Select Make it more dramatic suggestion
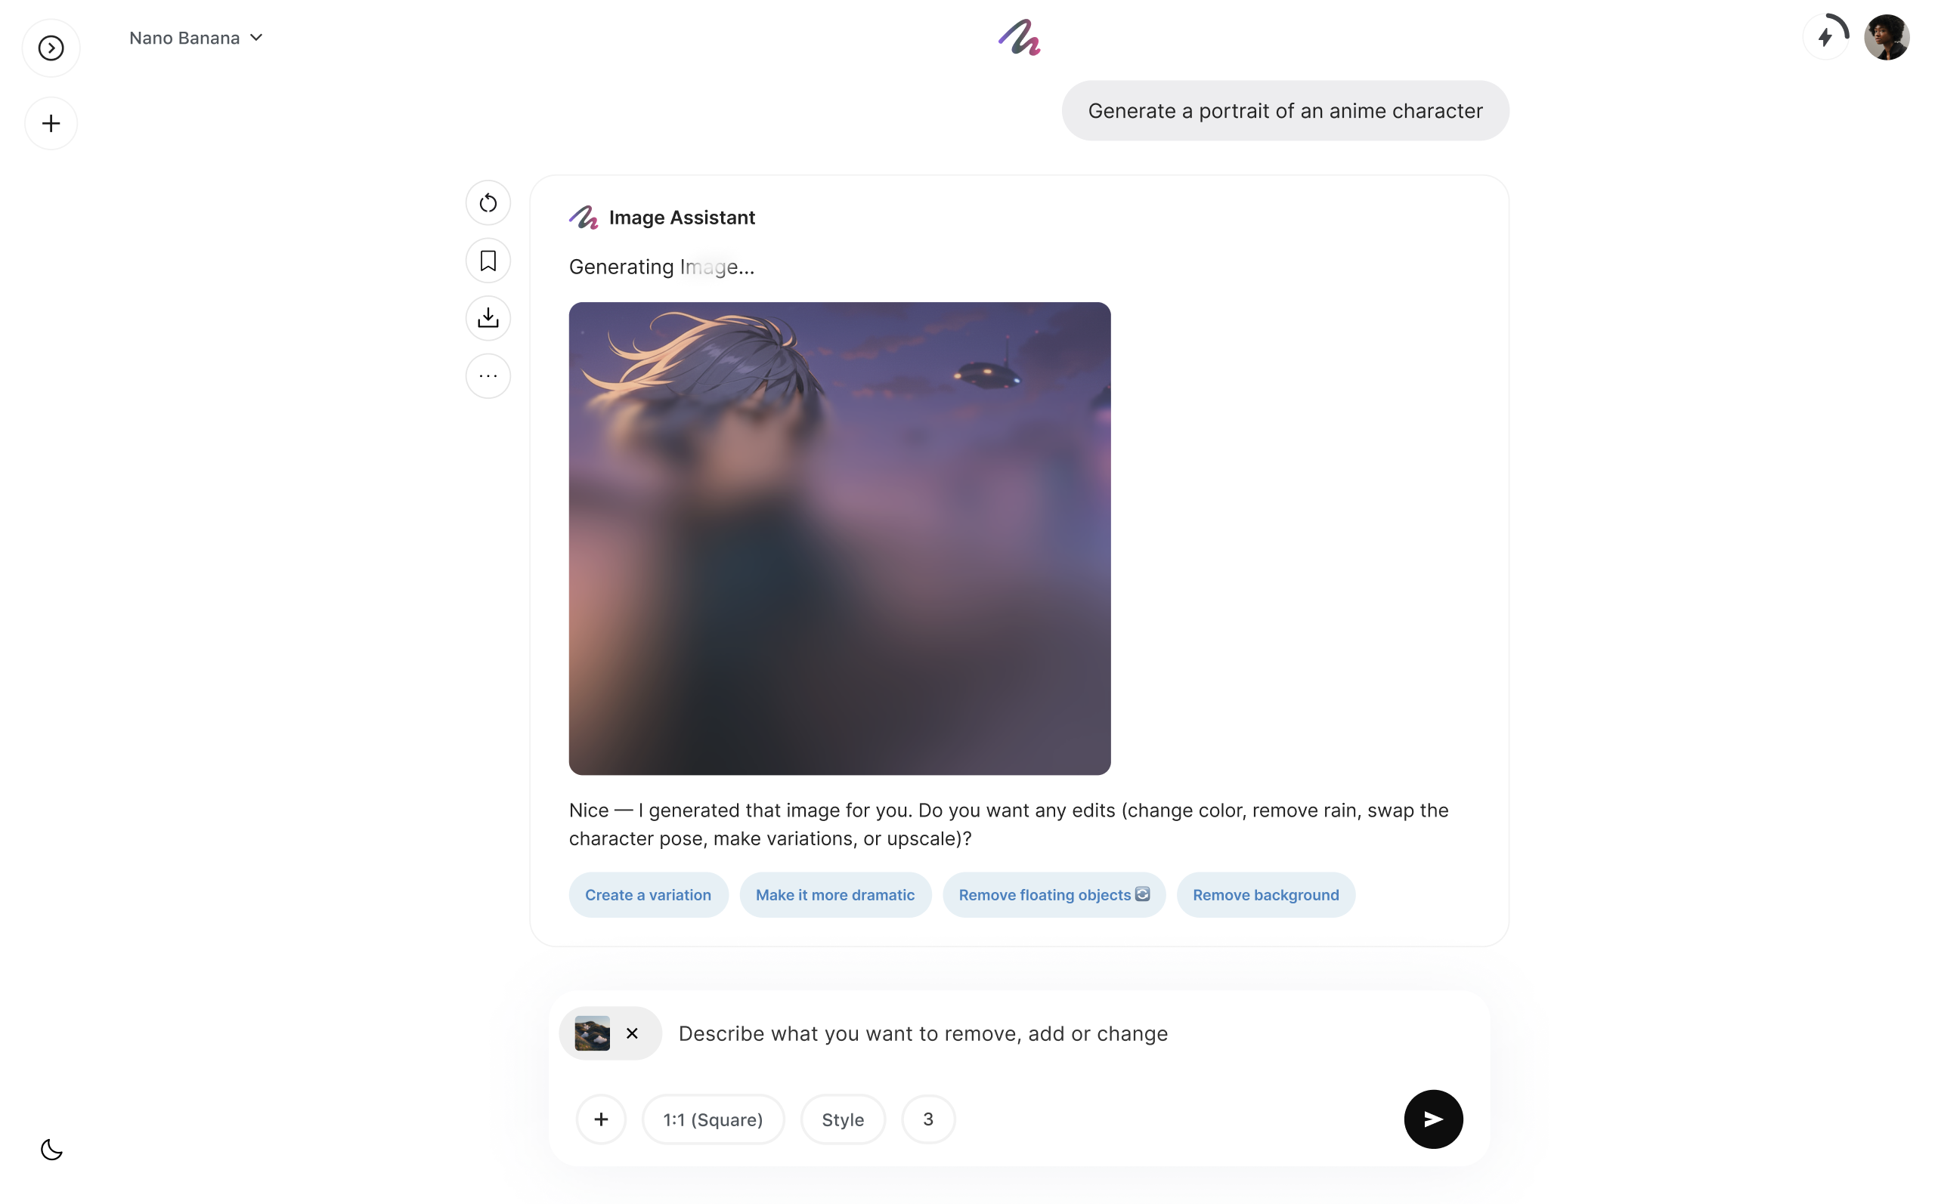The height and width of the screenshot is (1204, 1935). [x=835, y=894]
